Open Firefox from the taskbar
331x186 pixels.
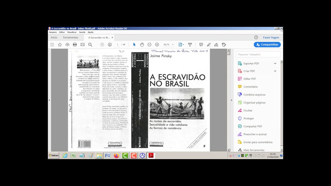116,156
